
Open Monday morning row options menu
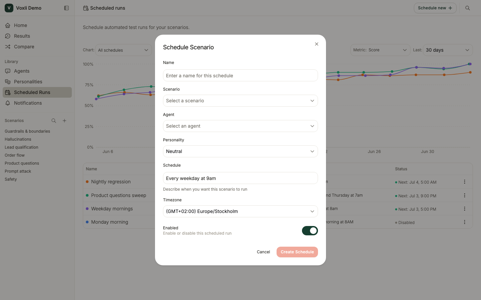click(465, 222)
